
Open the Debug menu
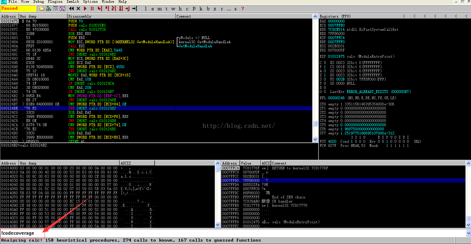click(x=39, y=2)
